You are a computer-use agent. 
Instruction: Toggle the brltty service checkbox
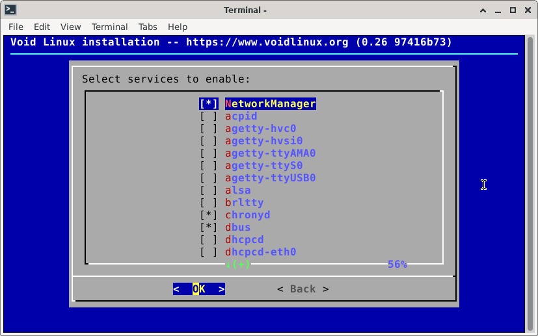click(209, 203)
